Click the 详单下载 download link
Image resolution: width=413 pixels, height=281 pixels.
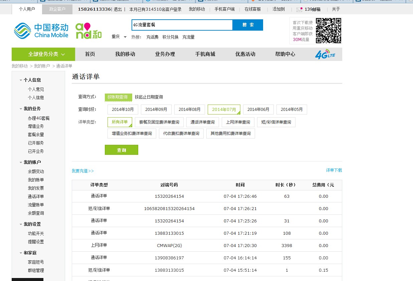pyautogui.click(x=334, y=170)
